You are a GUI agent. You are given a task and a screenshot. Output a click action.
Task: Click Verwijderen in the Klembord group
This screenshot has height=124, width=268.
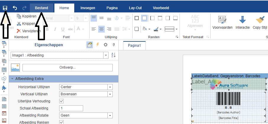coord(28,31)
